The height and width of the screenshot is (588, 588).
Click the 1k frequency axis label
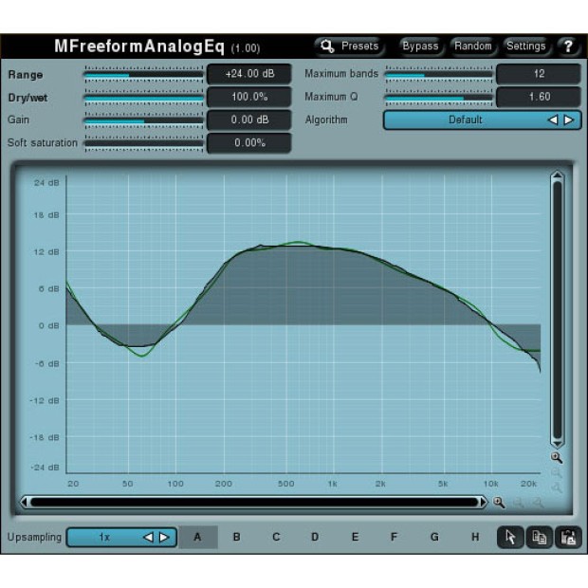pos(333,484)
